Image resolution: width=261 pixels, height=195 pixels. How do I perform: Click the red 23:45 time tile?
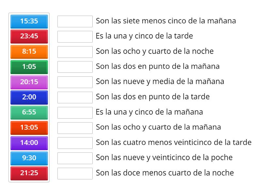click(x=29, y=36)
